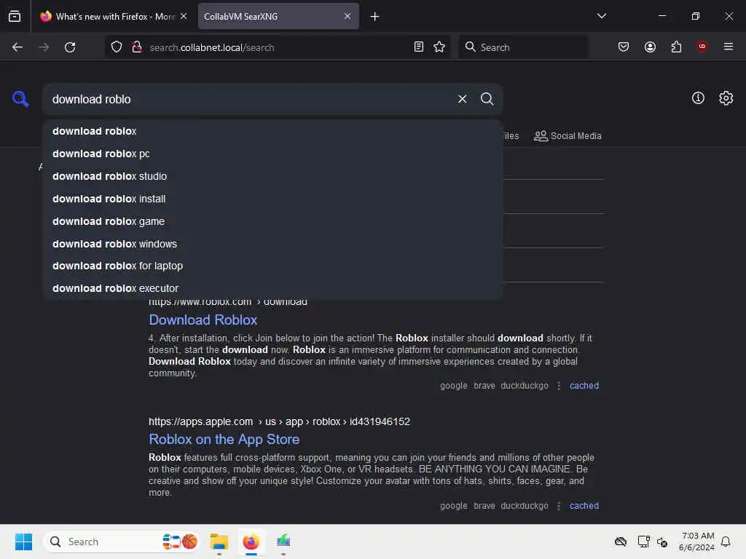This screenshot has width=746, height=559.
Task: Choose suggestion 'download roblox studio'
Action: (x=272, y=176)
